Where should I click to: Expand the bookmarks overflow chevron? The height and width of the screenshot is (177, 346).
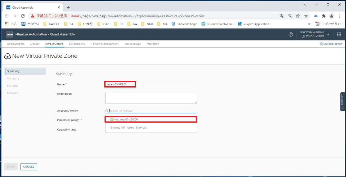point(309,24)
